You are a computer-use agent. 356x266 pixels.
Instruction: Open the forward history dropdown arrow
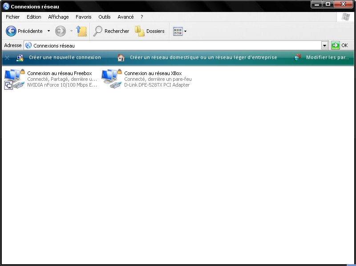[71, 31]
